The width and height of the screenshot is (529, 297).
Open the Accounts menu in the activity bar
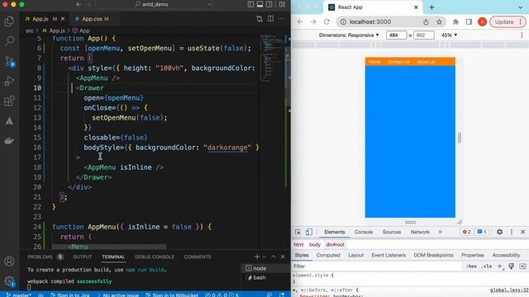pyautogui.click(x=9, y=261)
